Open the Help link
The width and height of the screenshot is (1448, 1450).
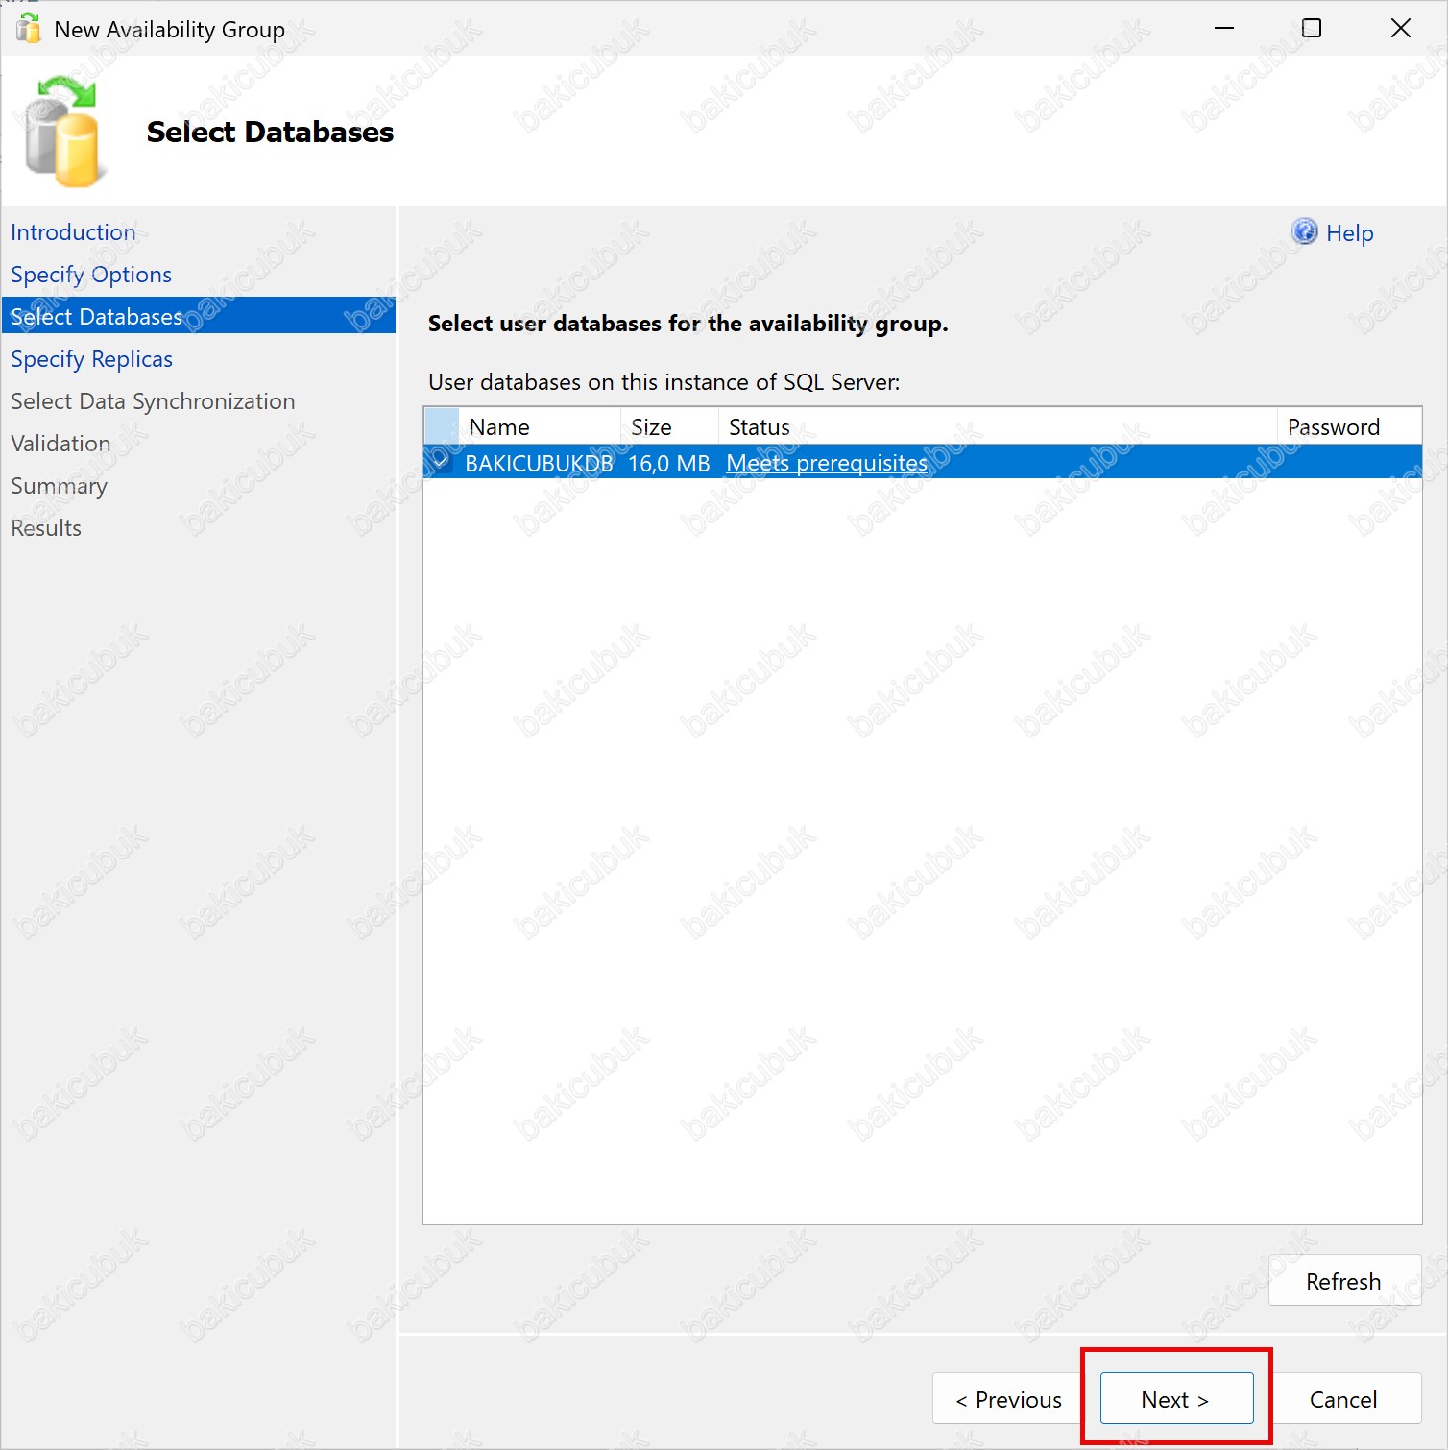coord(1349,233)
